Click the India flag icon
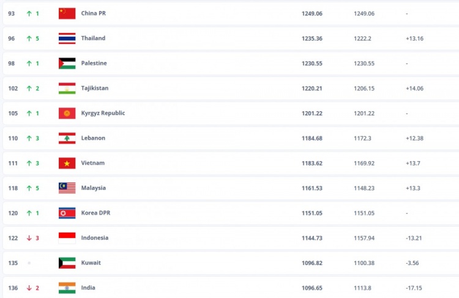The height and width of the screenshot is (298, 459). [x=67, y=288]
